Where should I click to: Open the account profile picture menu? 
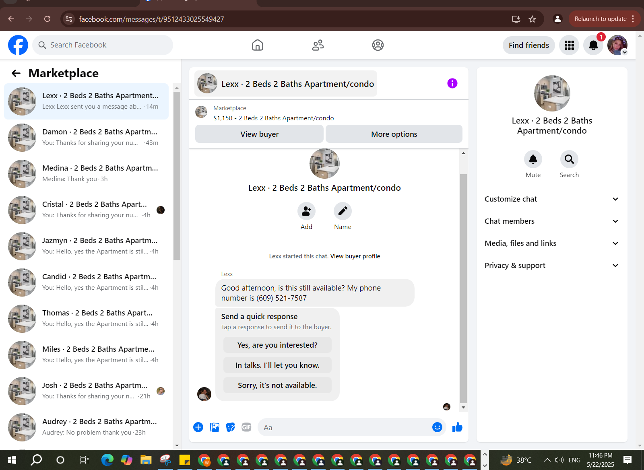click(x=617, y=45)
